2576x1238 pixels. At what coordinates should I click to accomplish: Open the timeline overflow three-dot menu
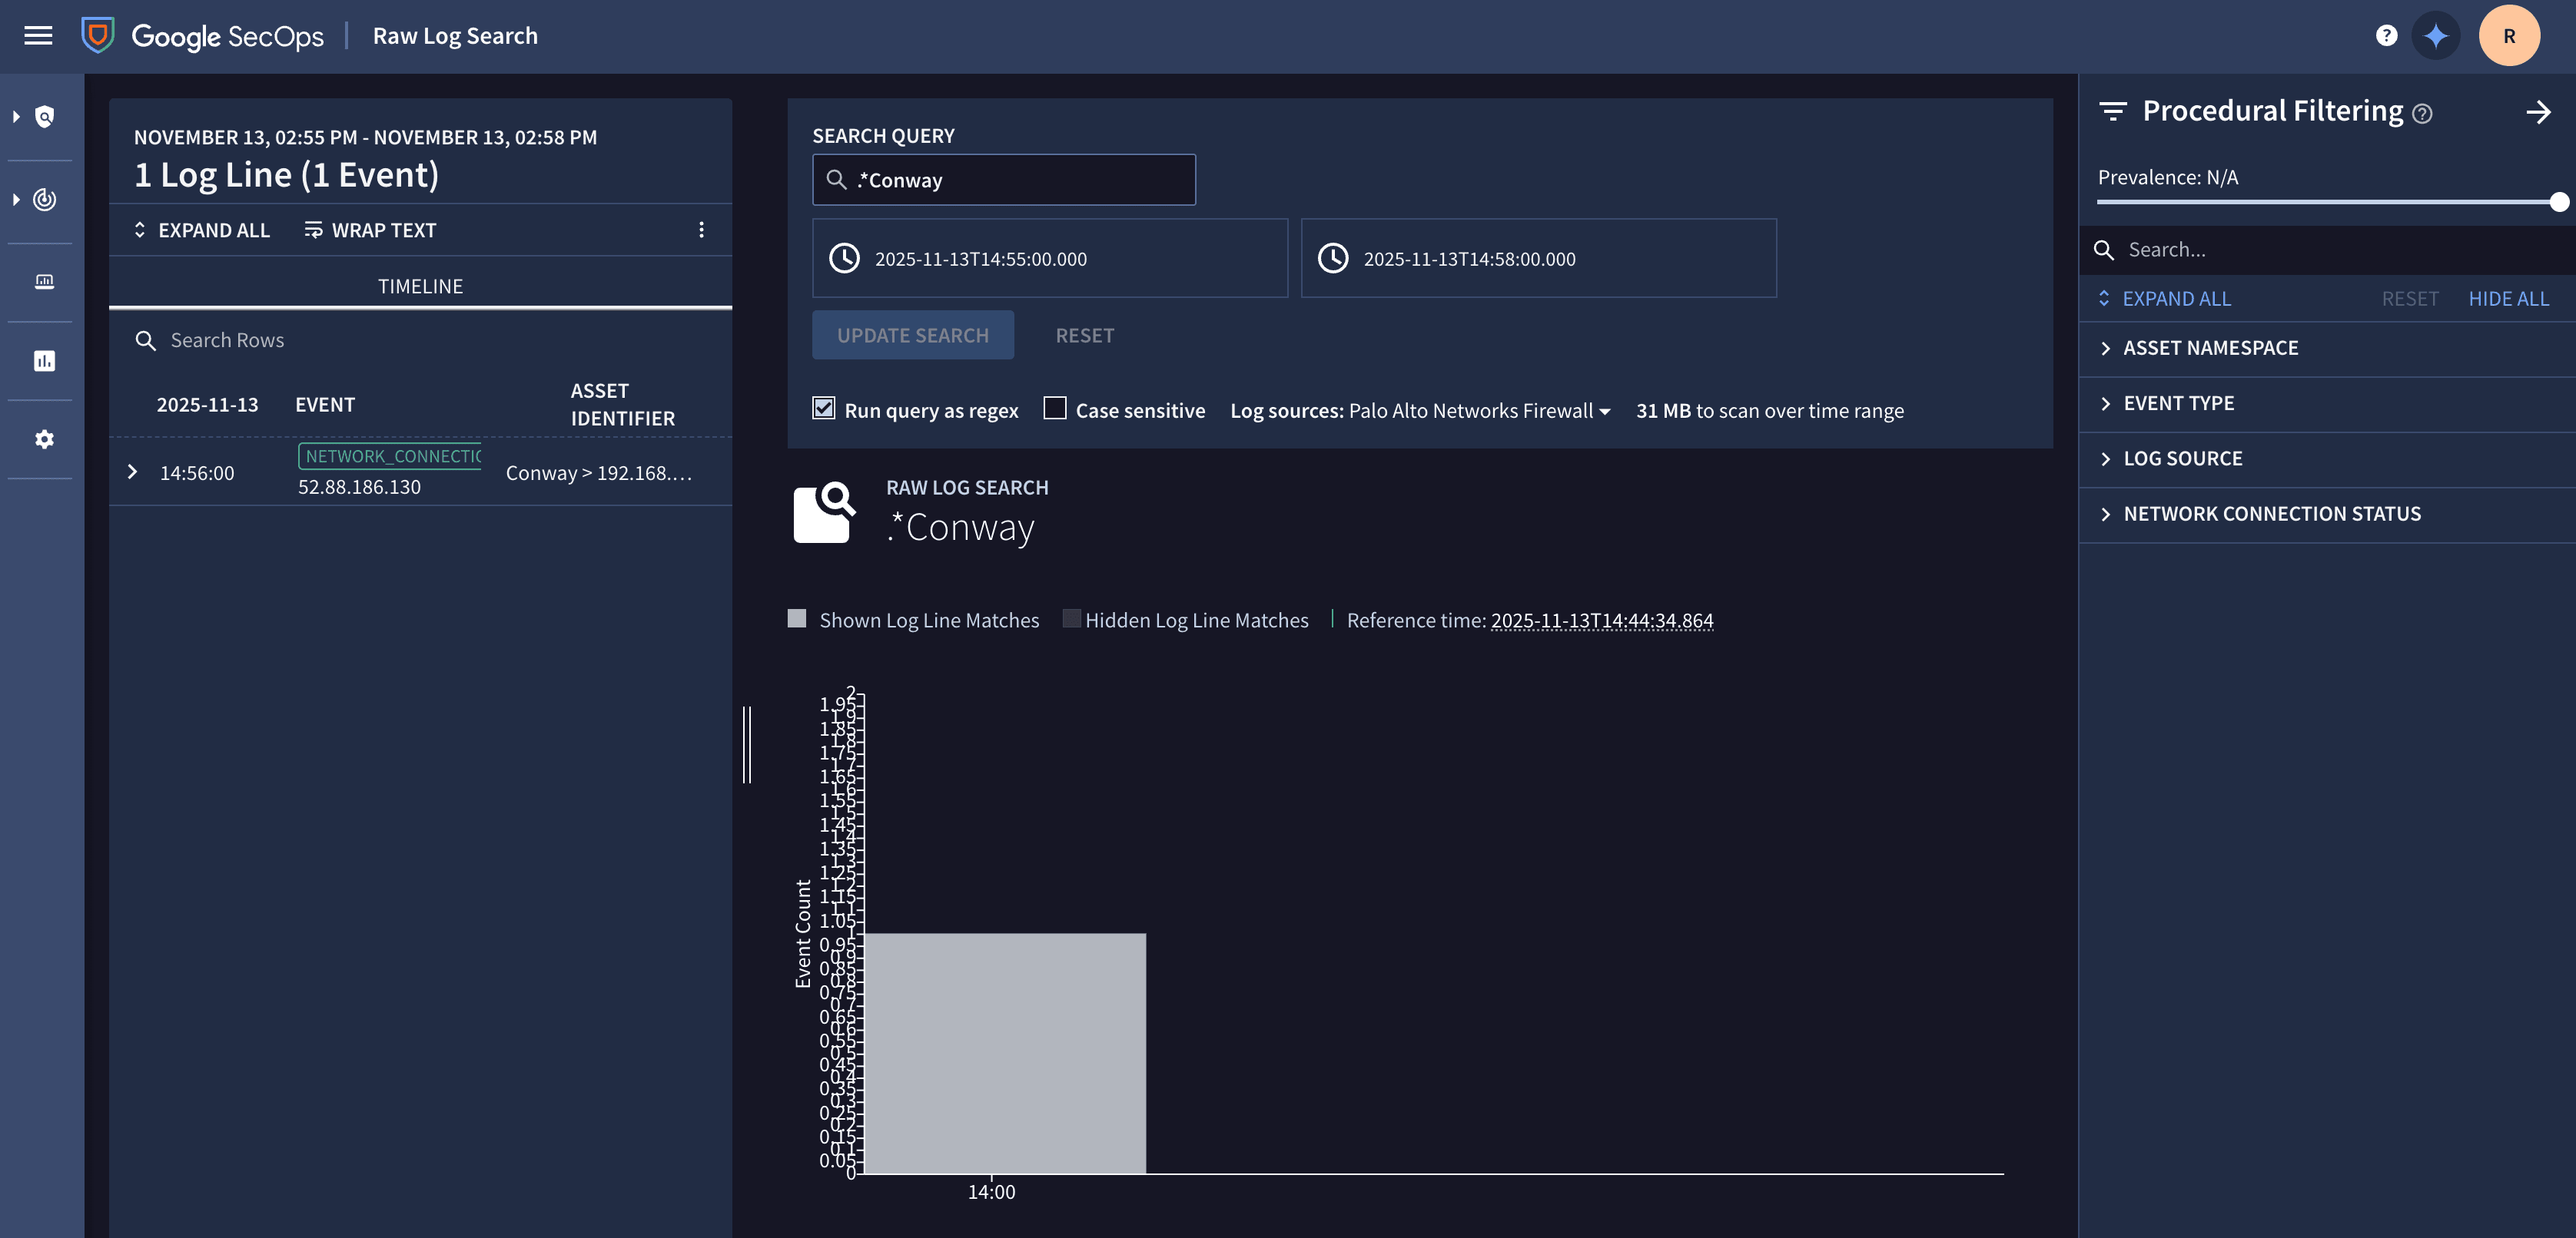click(702, 230)
